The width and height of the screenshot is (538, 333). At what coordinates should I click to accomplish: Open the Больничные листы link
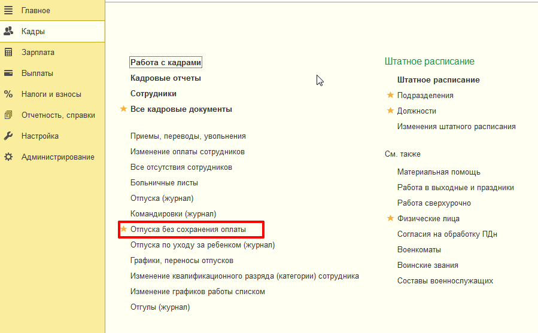point(164,183)
